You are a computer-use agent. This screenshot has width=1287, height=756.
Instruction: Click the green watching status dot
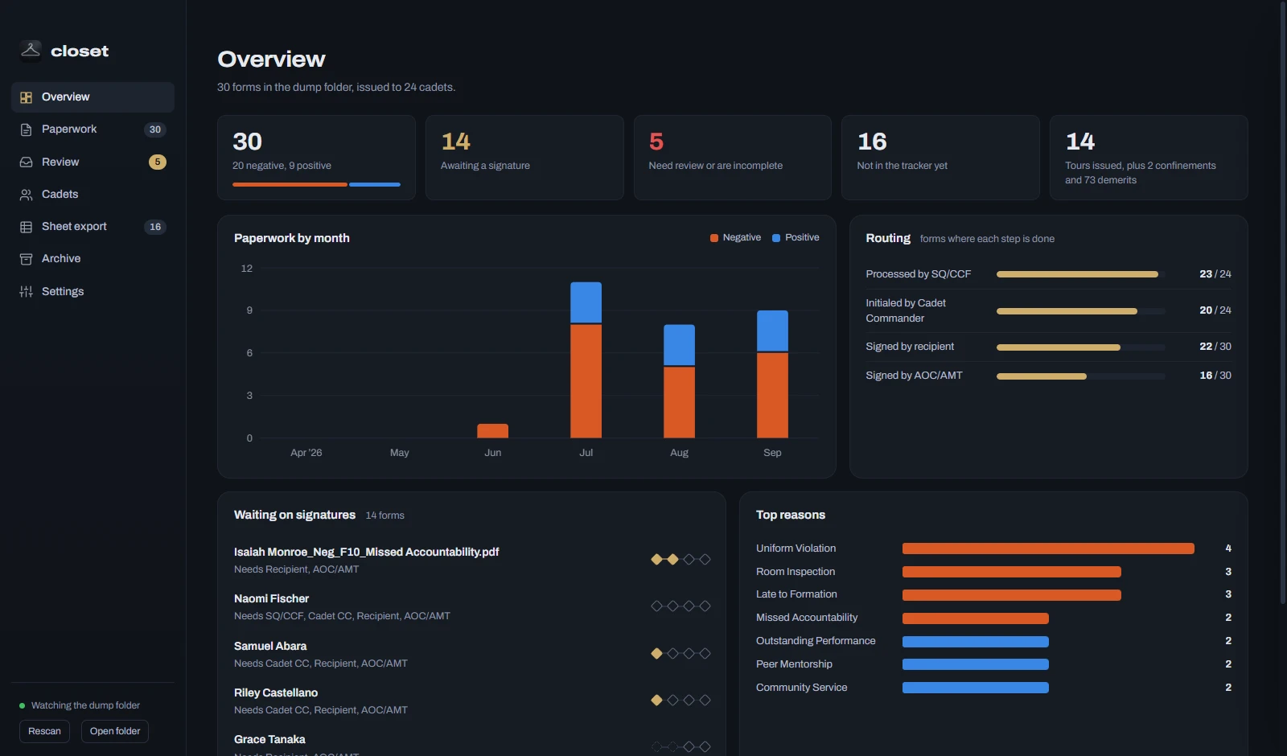pyautogui.click(x=22, y=705)
